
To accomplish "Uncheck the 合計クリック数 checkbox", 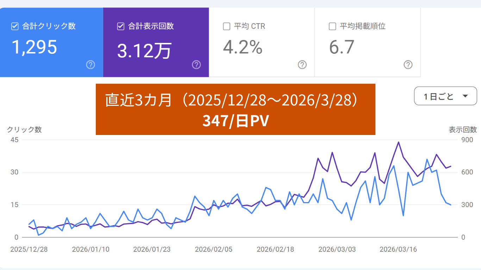I will point(15,26).
